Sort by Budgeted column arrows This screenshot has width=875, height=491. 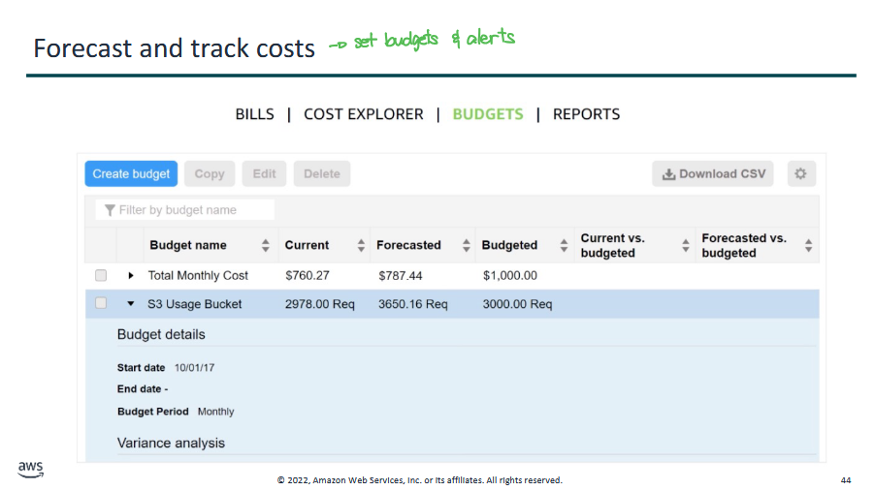564,246
